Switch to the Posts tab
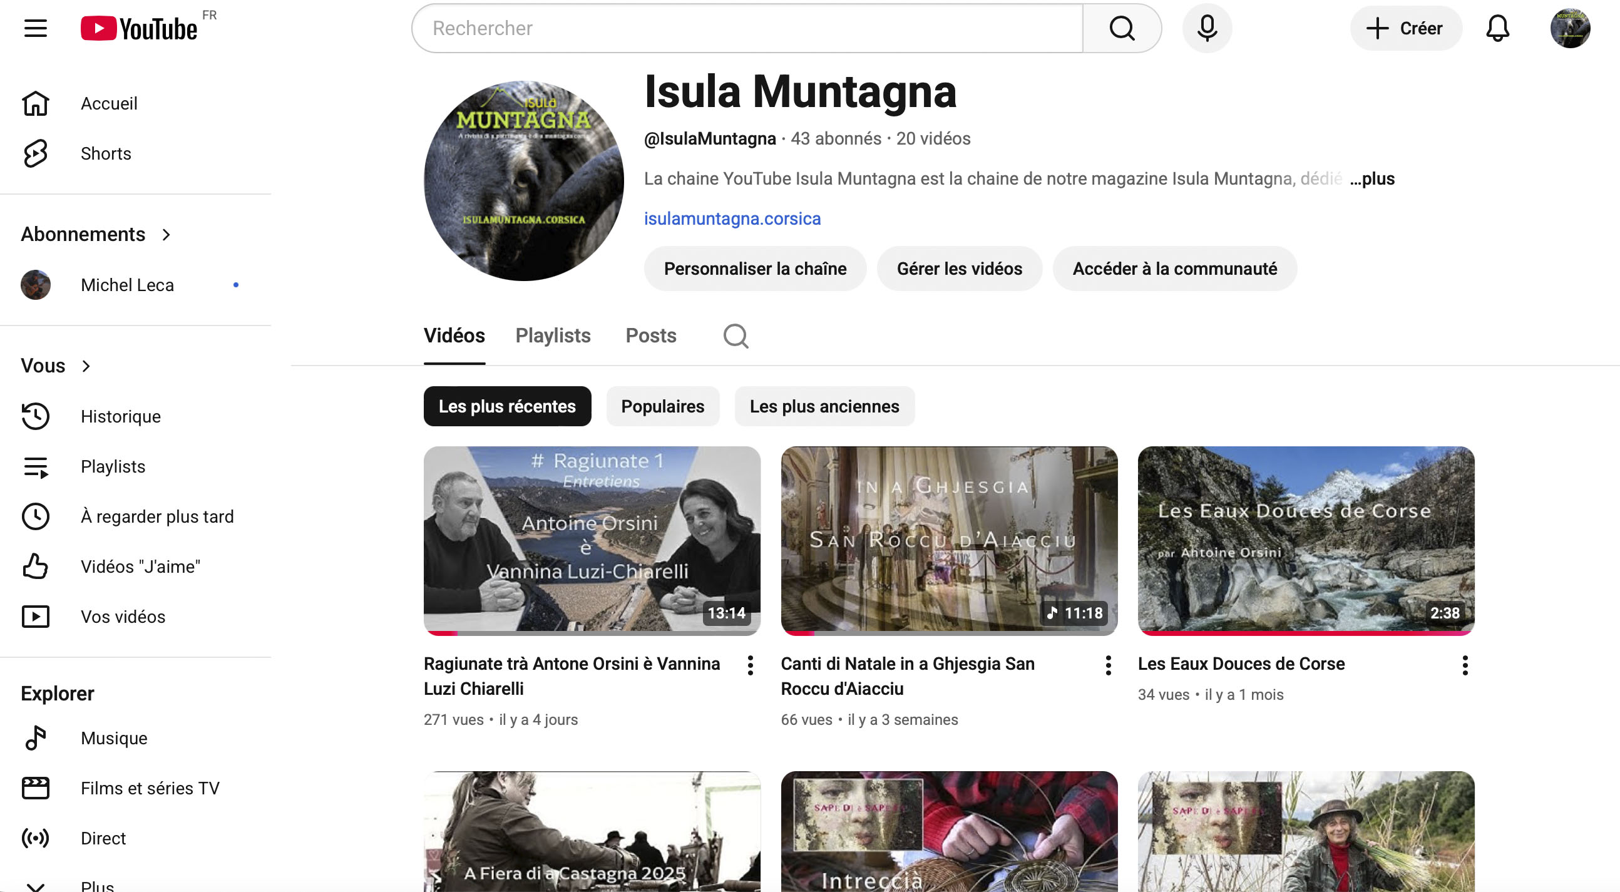 point(650,336)
